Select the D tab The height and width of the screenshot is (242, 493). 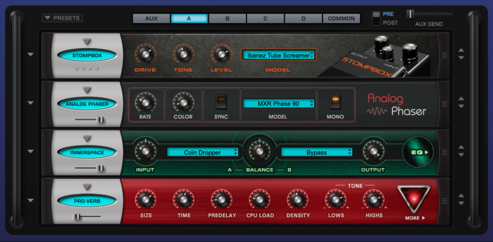click(x=303, y=19)
